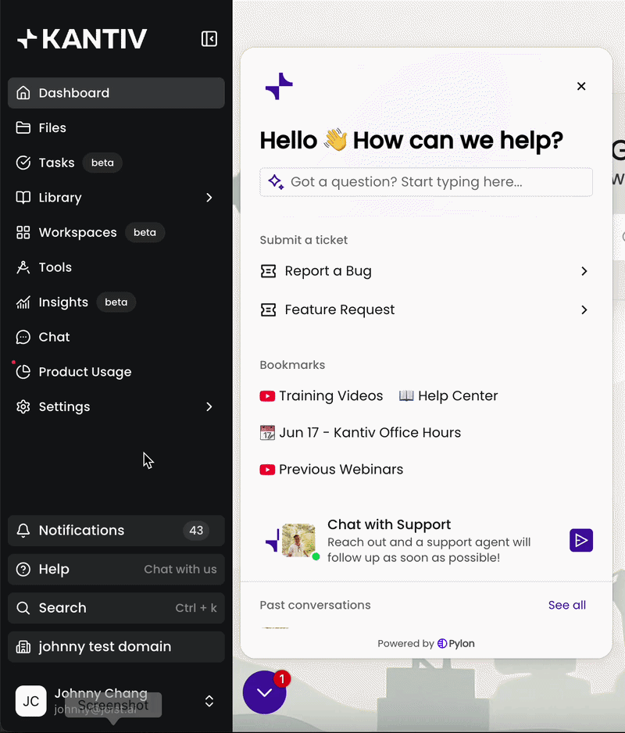Screen dimensions: 625x733
Task: Click the 43 notifications count badge
Action: coord(196,531)
